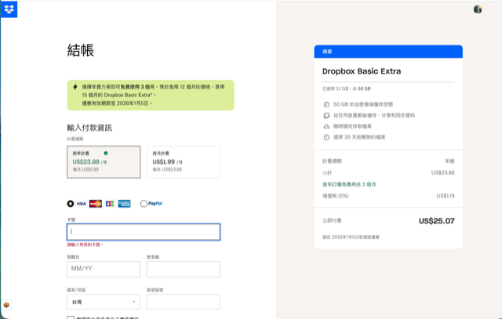Click the Visa card logo
The height and width of the screenshot is (319, 502).
(x=82, y=204)
